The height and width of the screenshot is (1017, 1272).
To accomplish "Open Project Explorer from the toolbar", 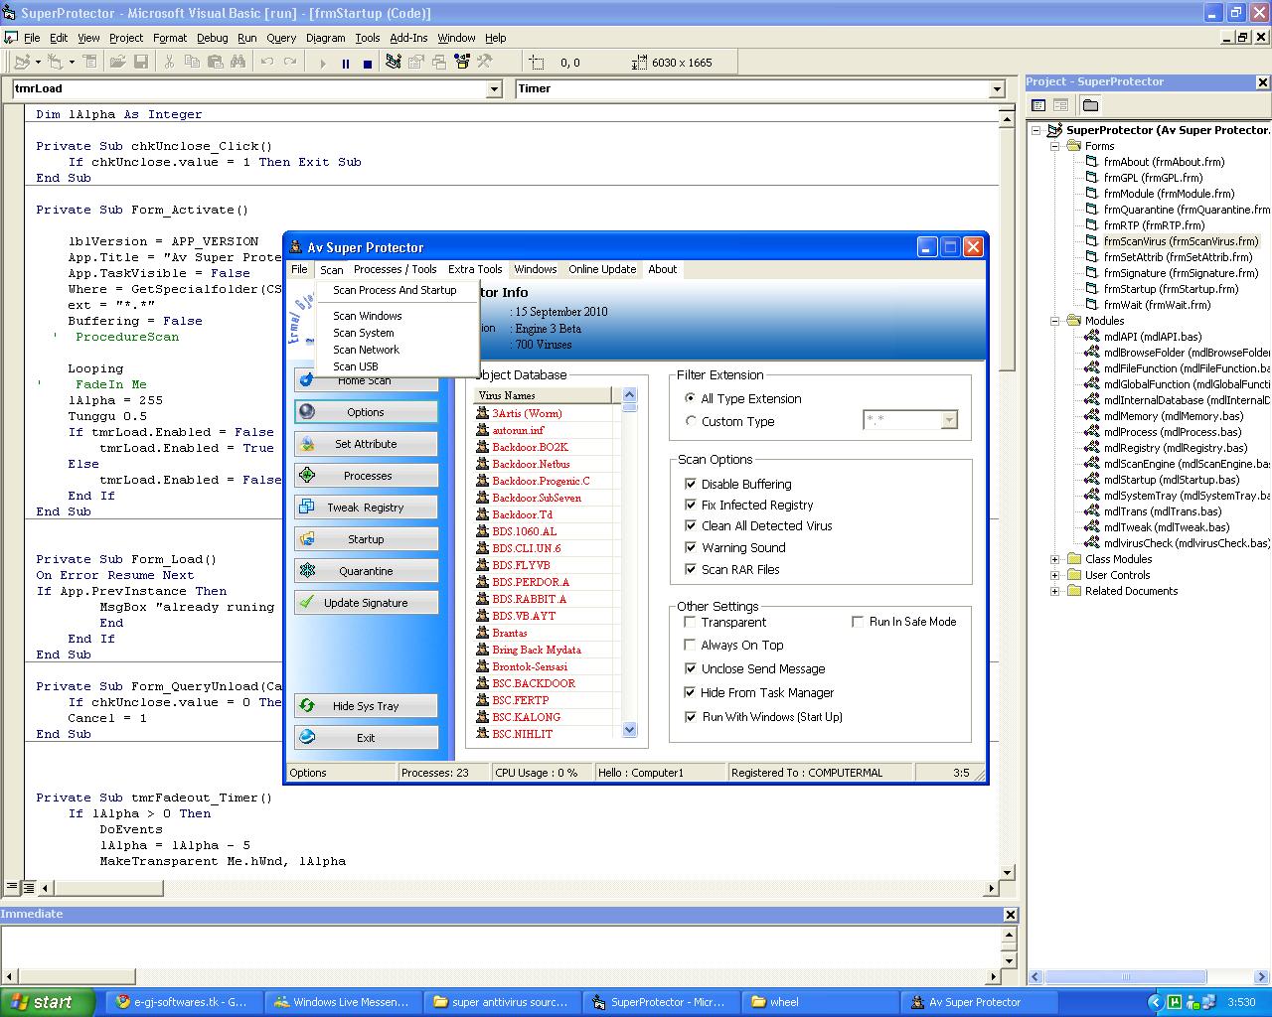I will (393, 63).
